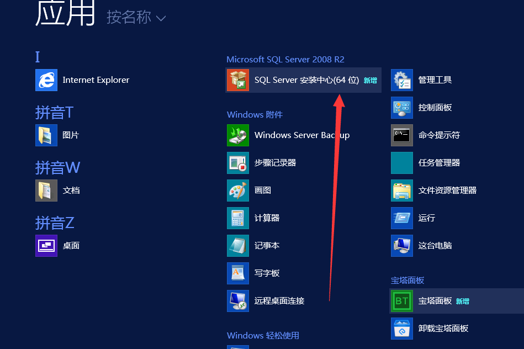This screenshot has height=349, width=524.
Task: Click the 卸载宝塔面板 label text
Action: (x=443, y=329)
